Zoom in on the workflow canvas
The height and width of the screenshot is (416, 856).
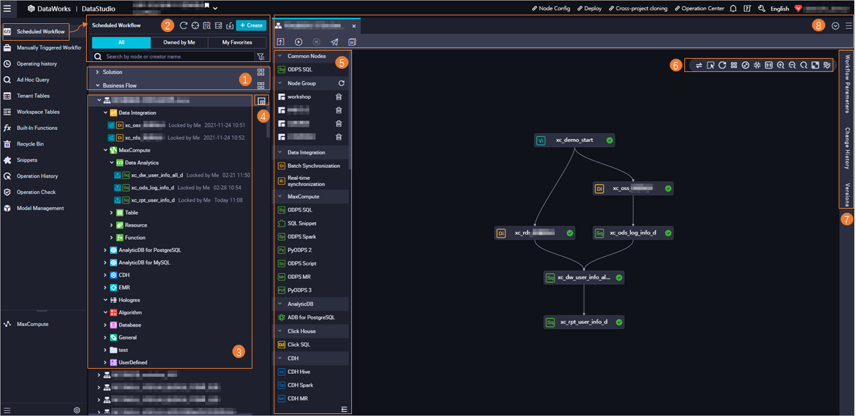[x=780, y=65]
